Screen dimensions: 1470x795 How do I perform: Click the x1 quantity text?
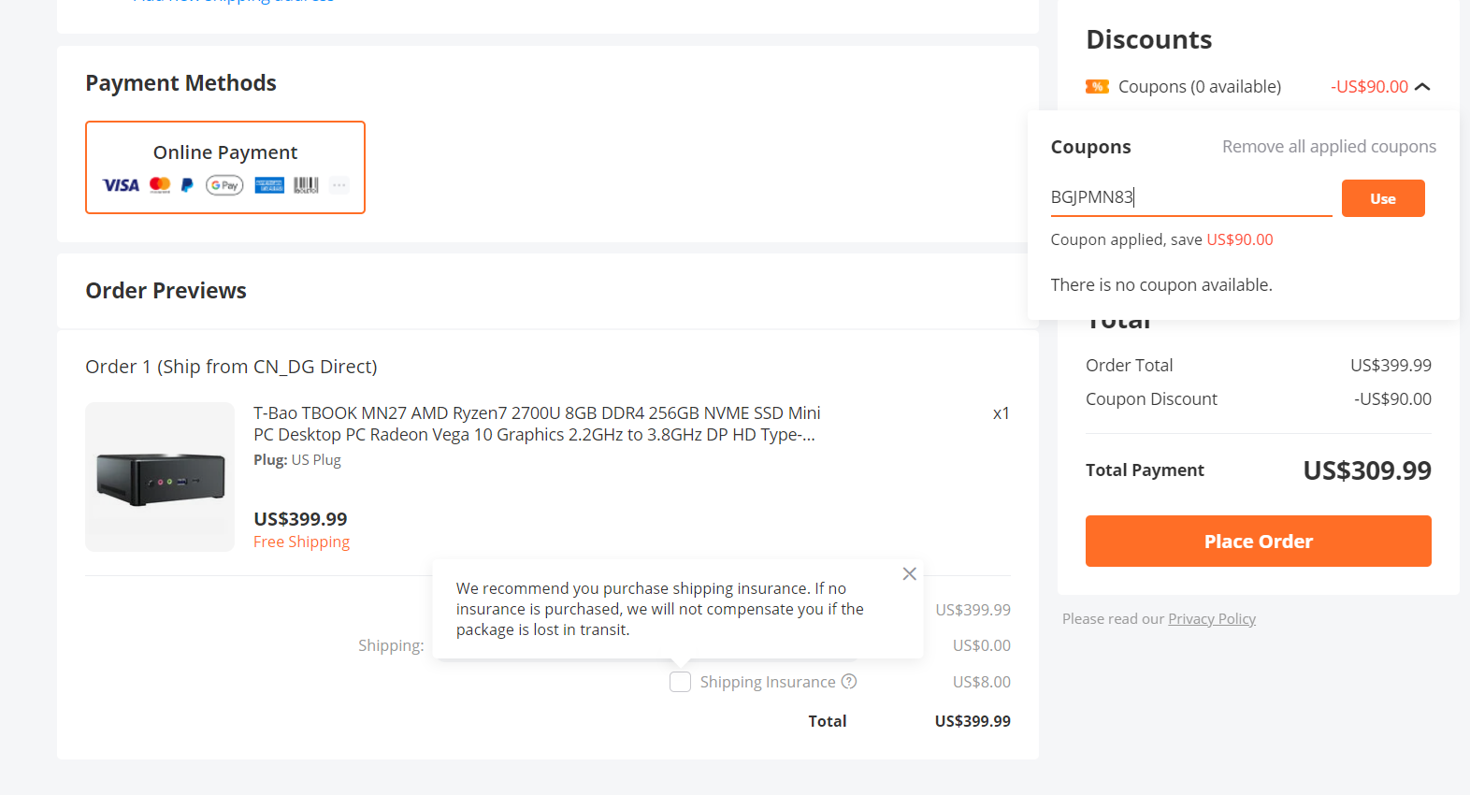coord(1002,413)
